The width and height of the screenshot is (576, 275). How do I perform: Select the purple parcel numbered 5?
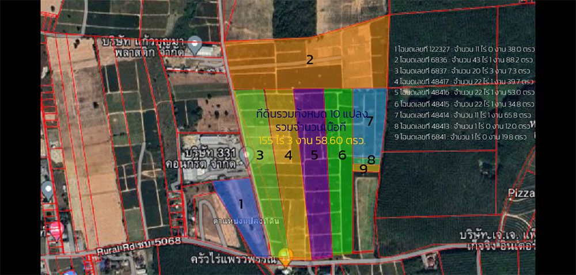tap(314, 155)
